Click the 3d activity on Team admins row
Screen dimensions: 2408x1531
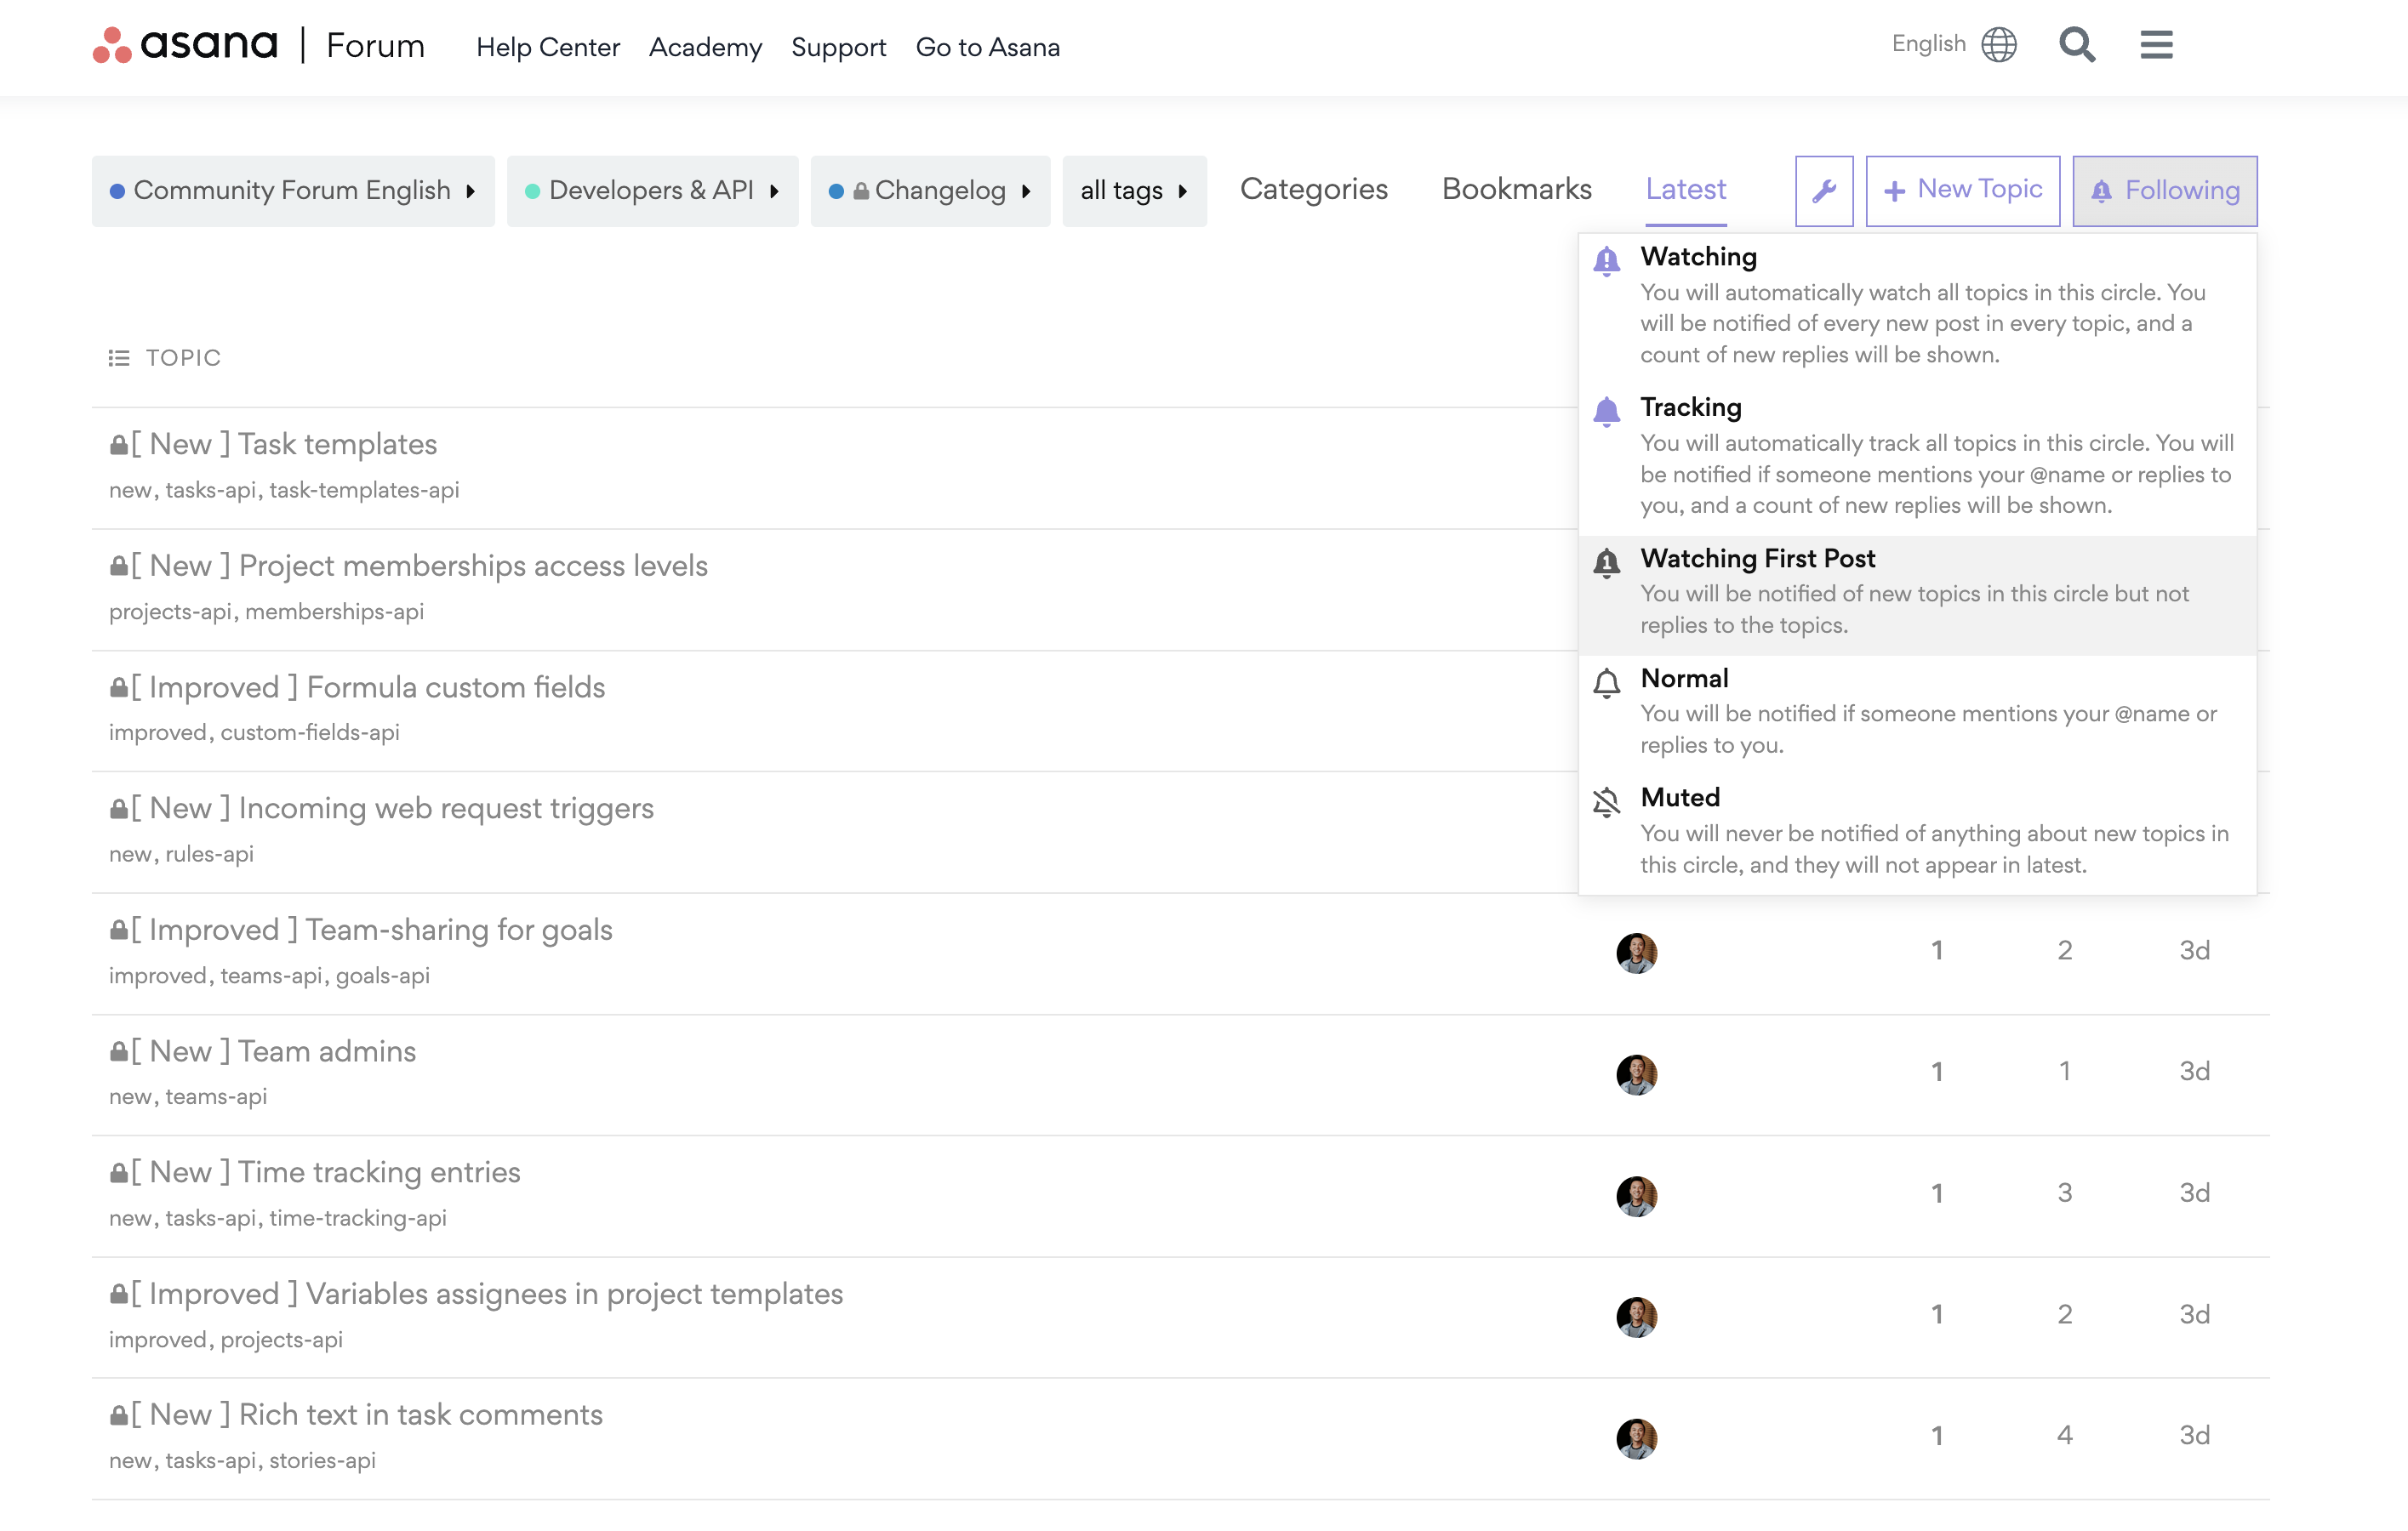pyautogui.click(x=2194, y=1072)
